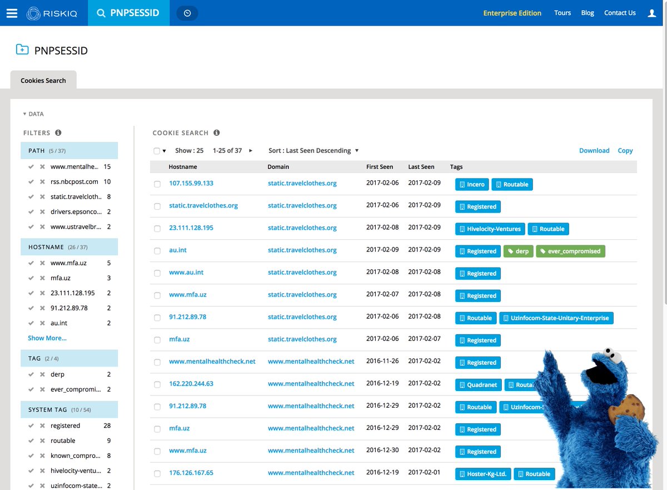Open Sort : Last Seen Descending dropdown
The height and width of the screenshot is (490, 667).
tap(313, 151)
